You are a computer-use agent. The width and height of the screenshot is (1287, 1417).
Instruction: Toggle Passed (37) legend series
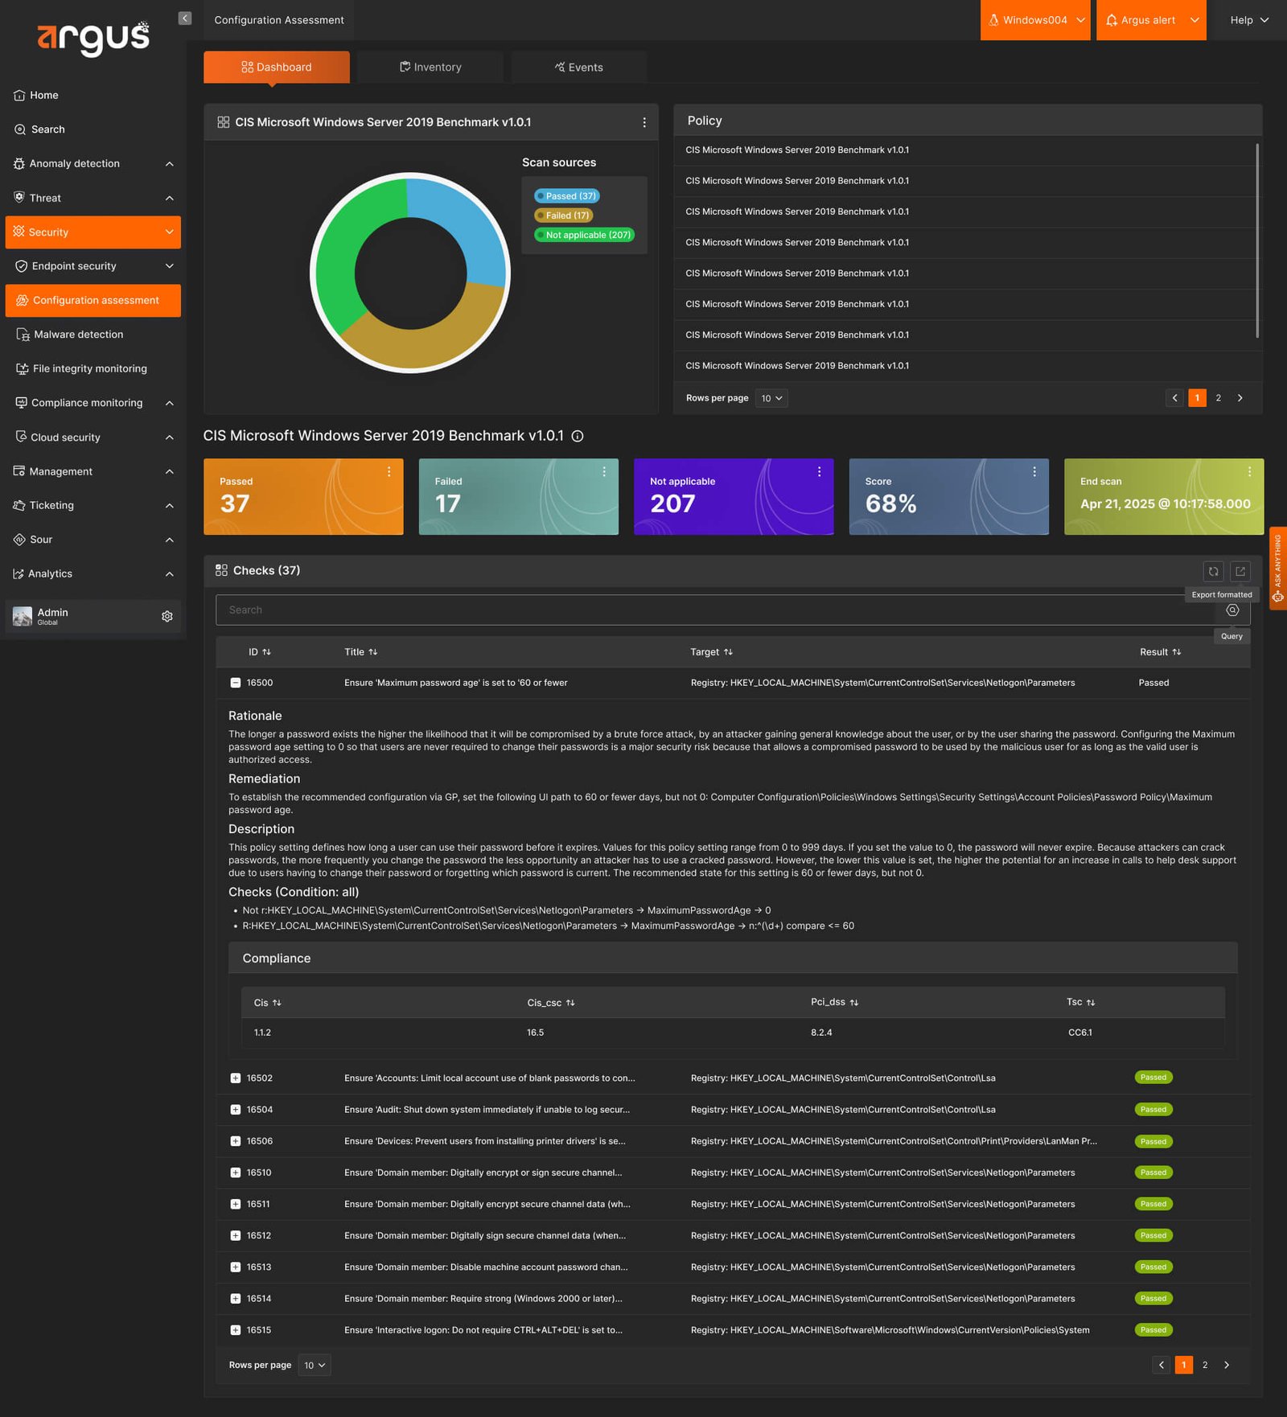click(x=567, y=196)
